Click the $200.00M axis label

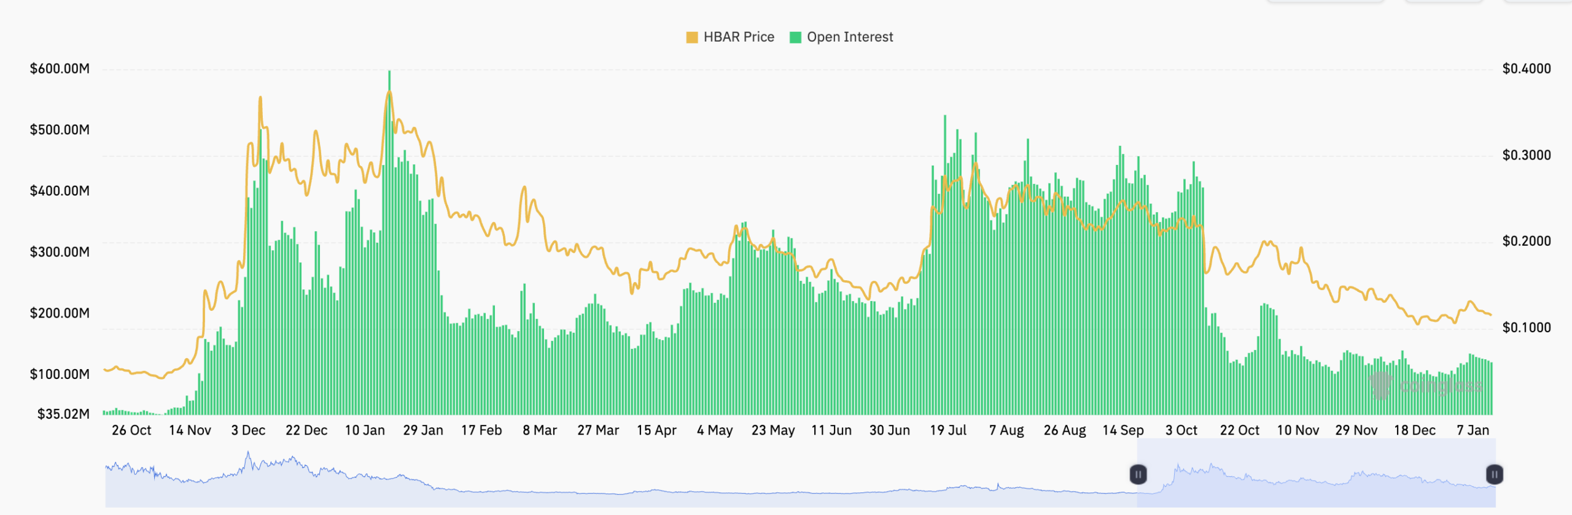pos(60,313)
